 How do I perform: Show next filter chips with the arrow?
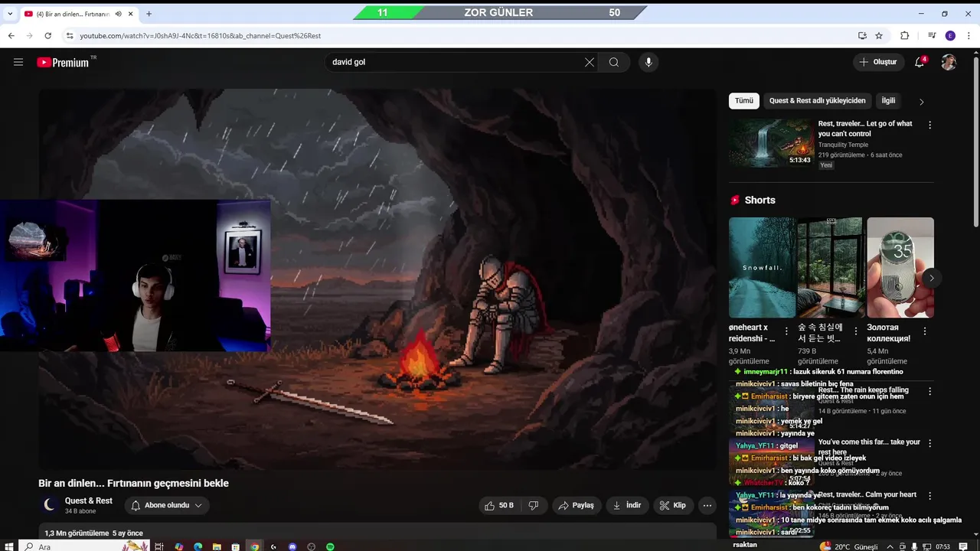coord(922,101)
